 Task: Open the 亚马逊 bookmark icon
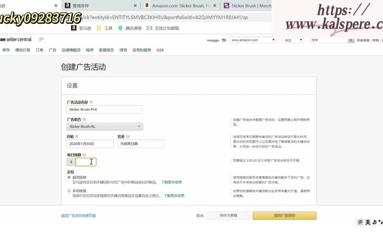(74, 28)
